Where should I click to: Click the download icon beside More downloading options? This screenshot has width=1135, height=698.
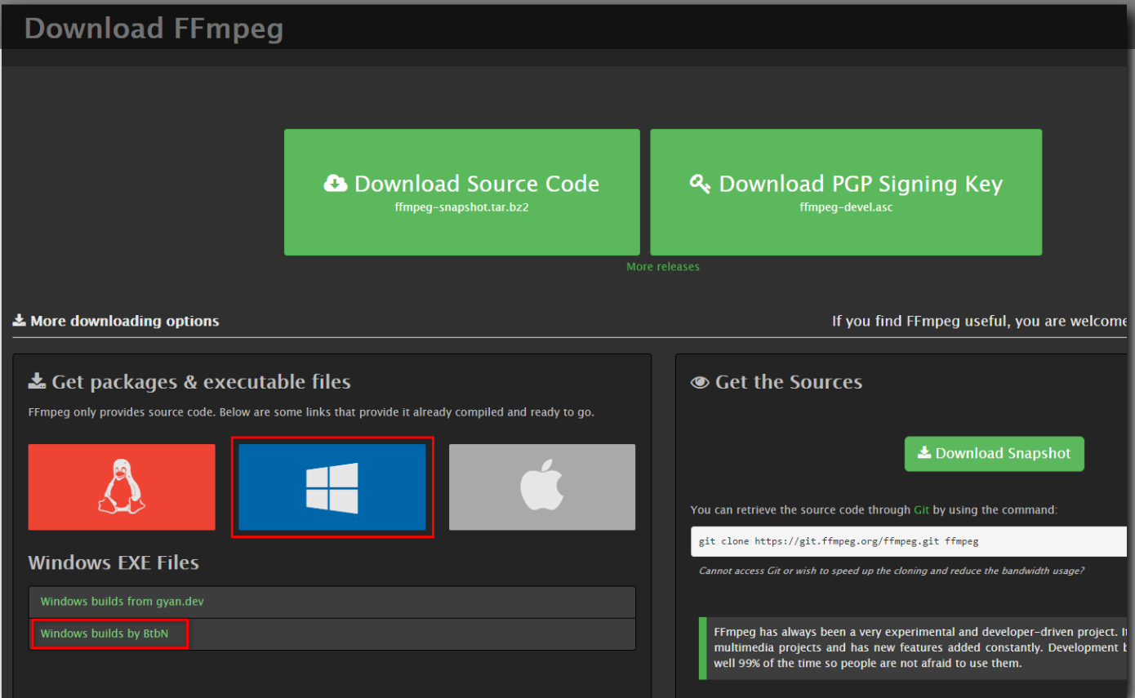click(20, 321)
